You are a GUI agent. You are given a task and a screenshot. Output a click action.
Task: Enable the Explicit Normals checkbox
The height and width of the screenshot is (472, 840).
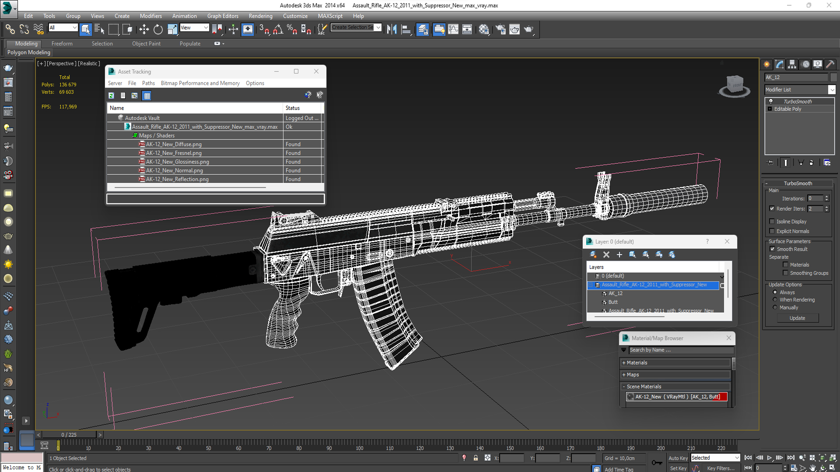pyautogui.click(x=772, y=231)
